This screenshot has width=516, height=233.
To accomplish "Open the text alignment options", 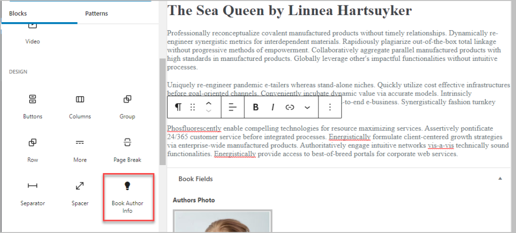I will (233, 107).
